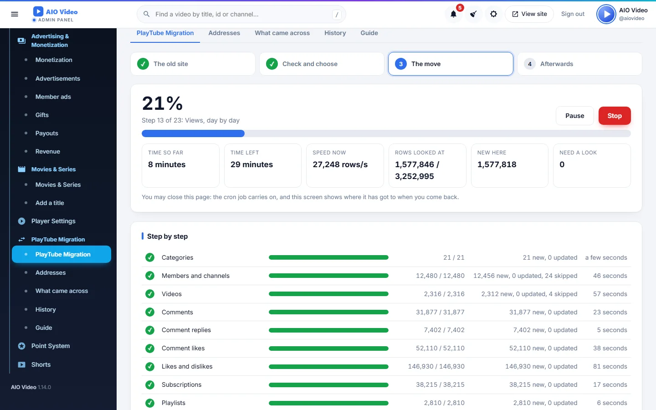This screenshot has height=410, width=656.
Task: Stop the migration with the red button
Action: [x=615, y=116]
